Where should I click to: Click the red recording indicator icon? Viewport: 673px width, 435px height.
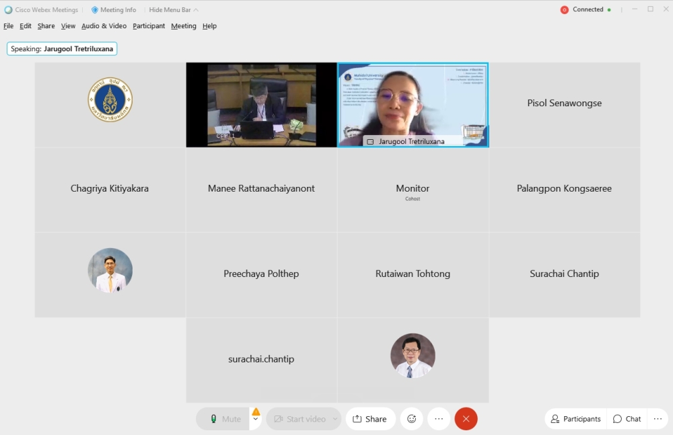564,10
